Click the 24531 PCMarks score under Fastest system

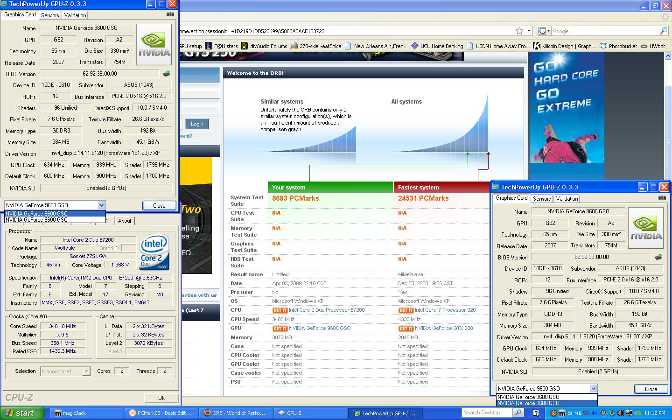coord(423,198)
